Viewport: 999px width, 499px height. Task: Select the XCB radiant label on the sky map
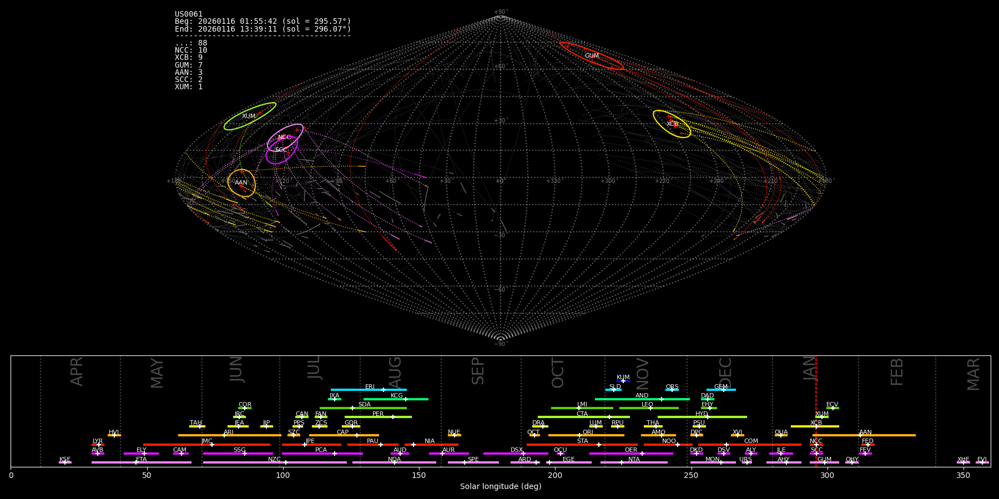(x=672, y=124)
